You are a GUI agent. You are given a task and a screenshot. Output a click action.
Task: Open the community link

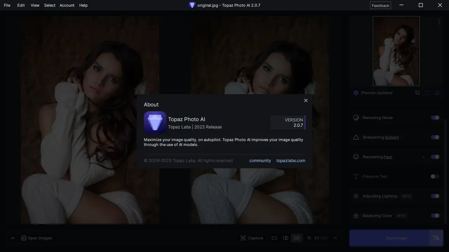pos(260,161)
